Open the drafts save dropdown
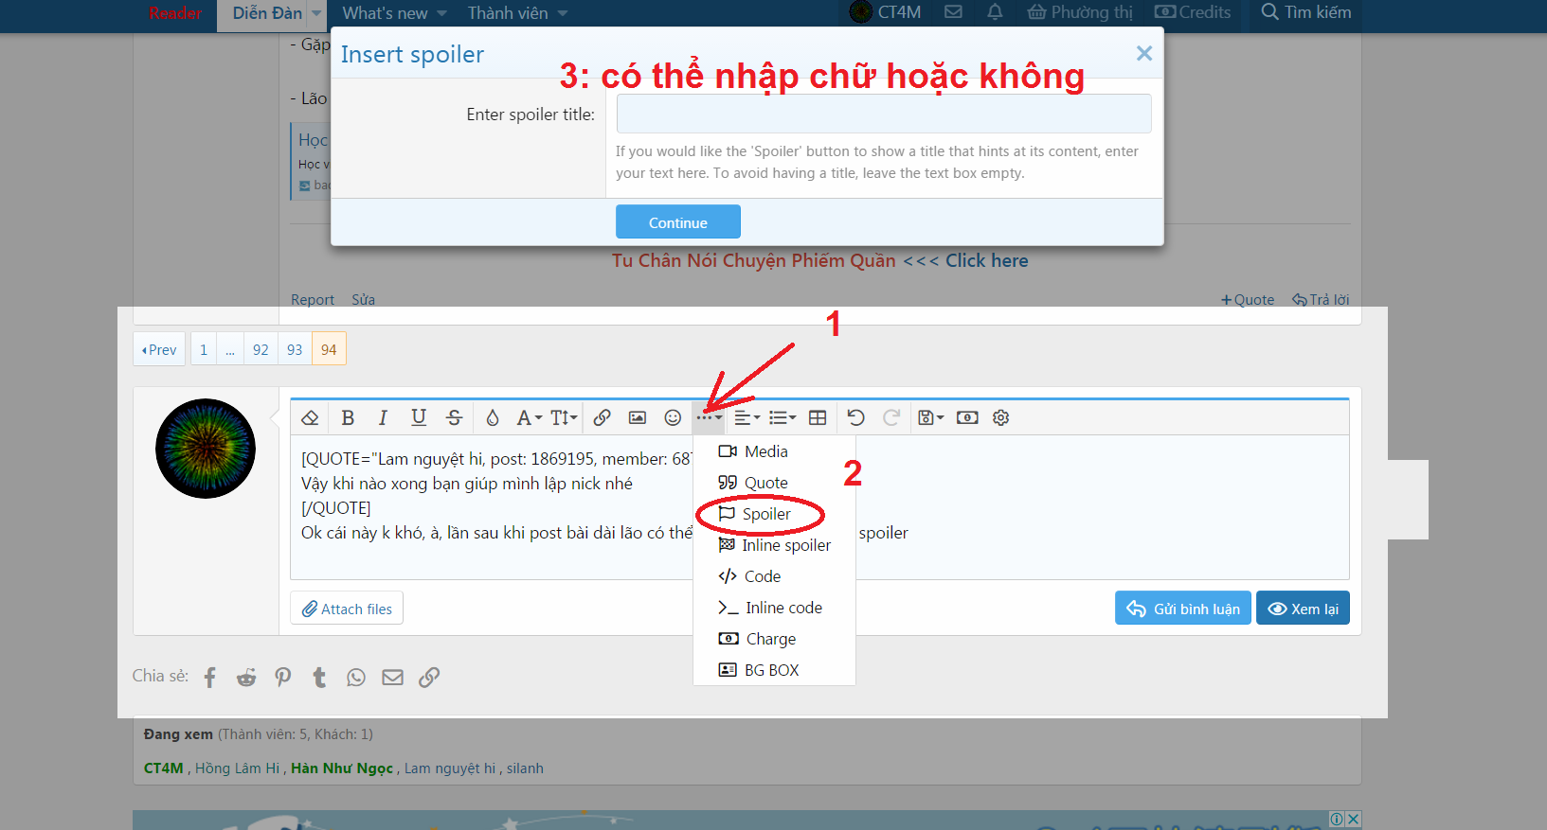The image size is (1547, 830). 930,417
